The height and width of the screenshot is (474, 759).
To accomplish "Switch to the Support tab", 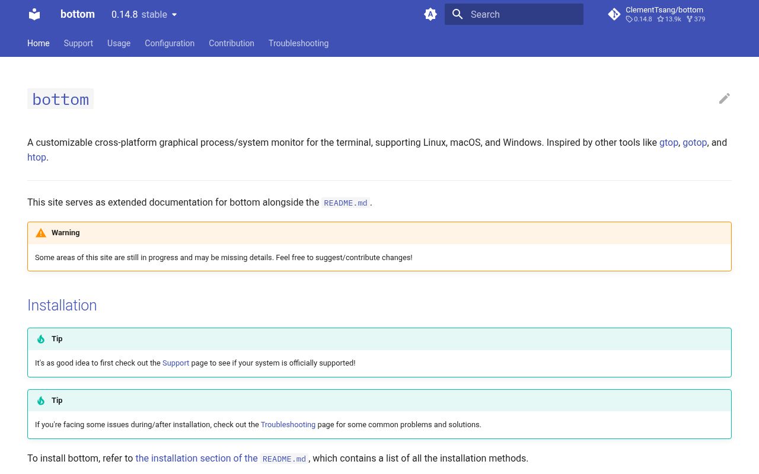I will click(78, 43).
